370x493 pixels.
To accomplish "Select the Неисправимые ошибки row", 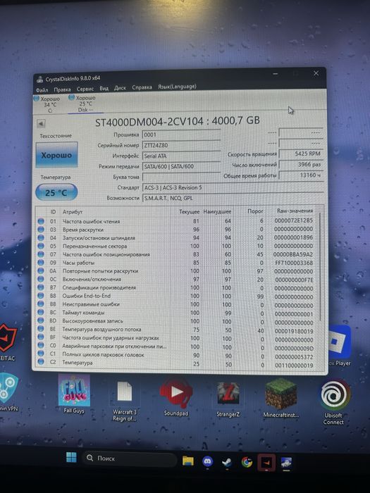I will (176, 304).
